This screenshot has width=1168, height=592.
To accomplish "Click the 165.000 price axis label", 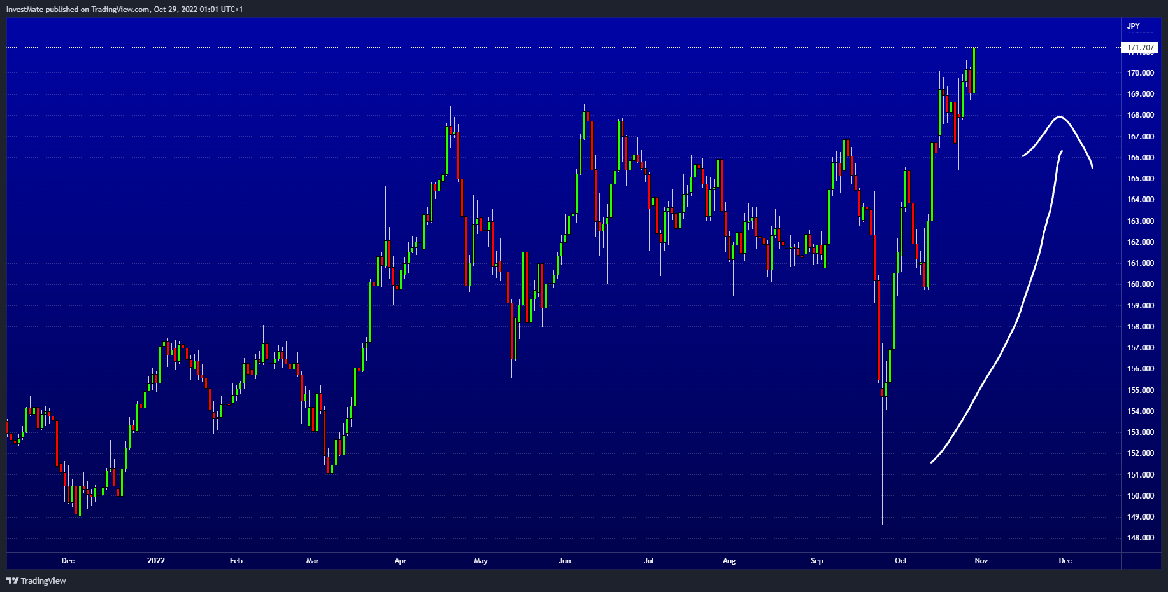I will (1141, 179).
